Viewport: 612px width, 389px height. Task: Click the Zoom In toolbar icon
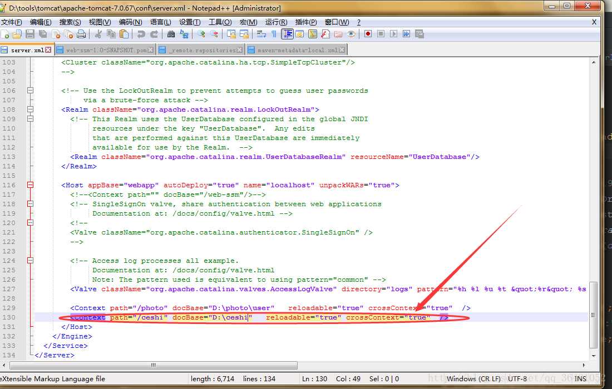pyautogui.click(x=201, y=34)
